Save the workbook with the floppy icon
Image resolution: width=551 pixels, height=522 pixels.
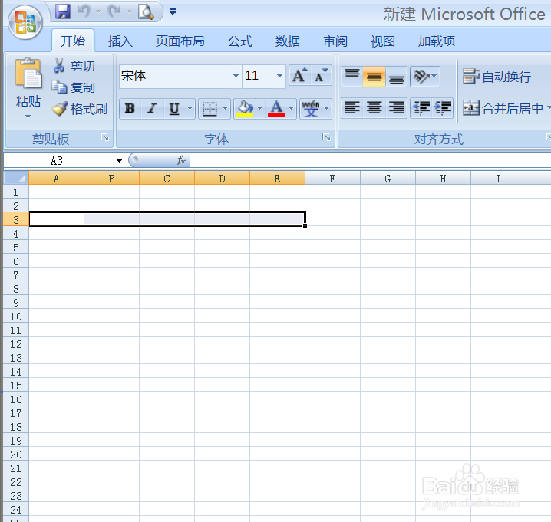(x=63, y=11)
